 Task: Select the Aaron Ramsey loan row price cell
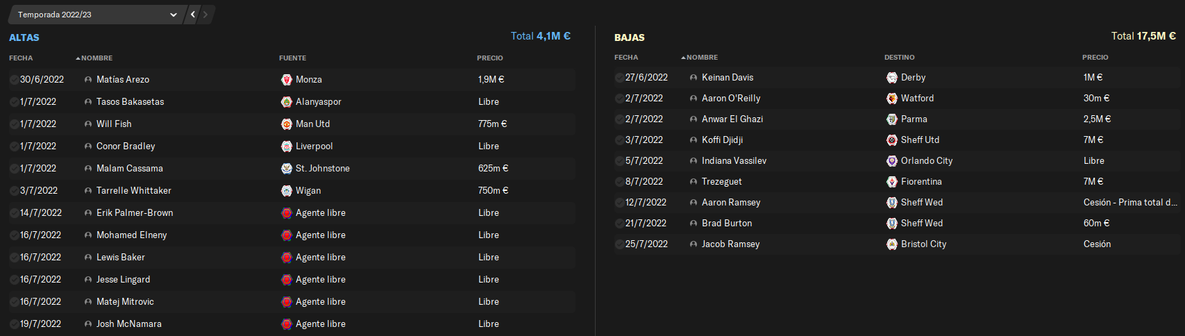pos(1130,203)
